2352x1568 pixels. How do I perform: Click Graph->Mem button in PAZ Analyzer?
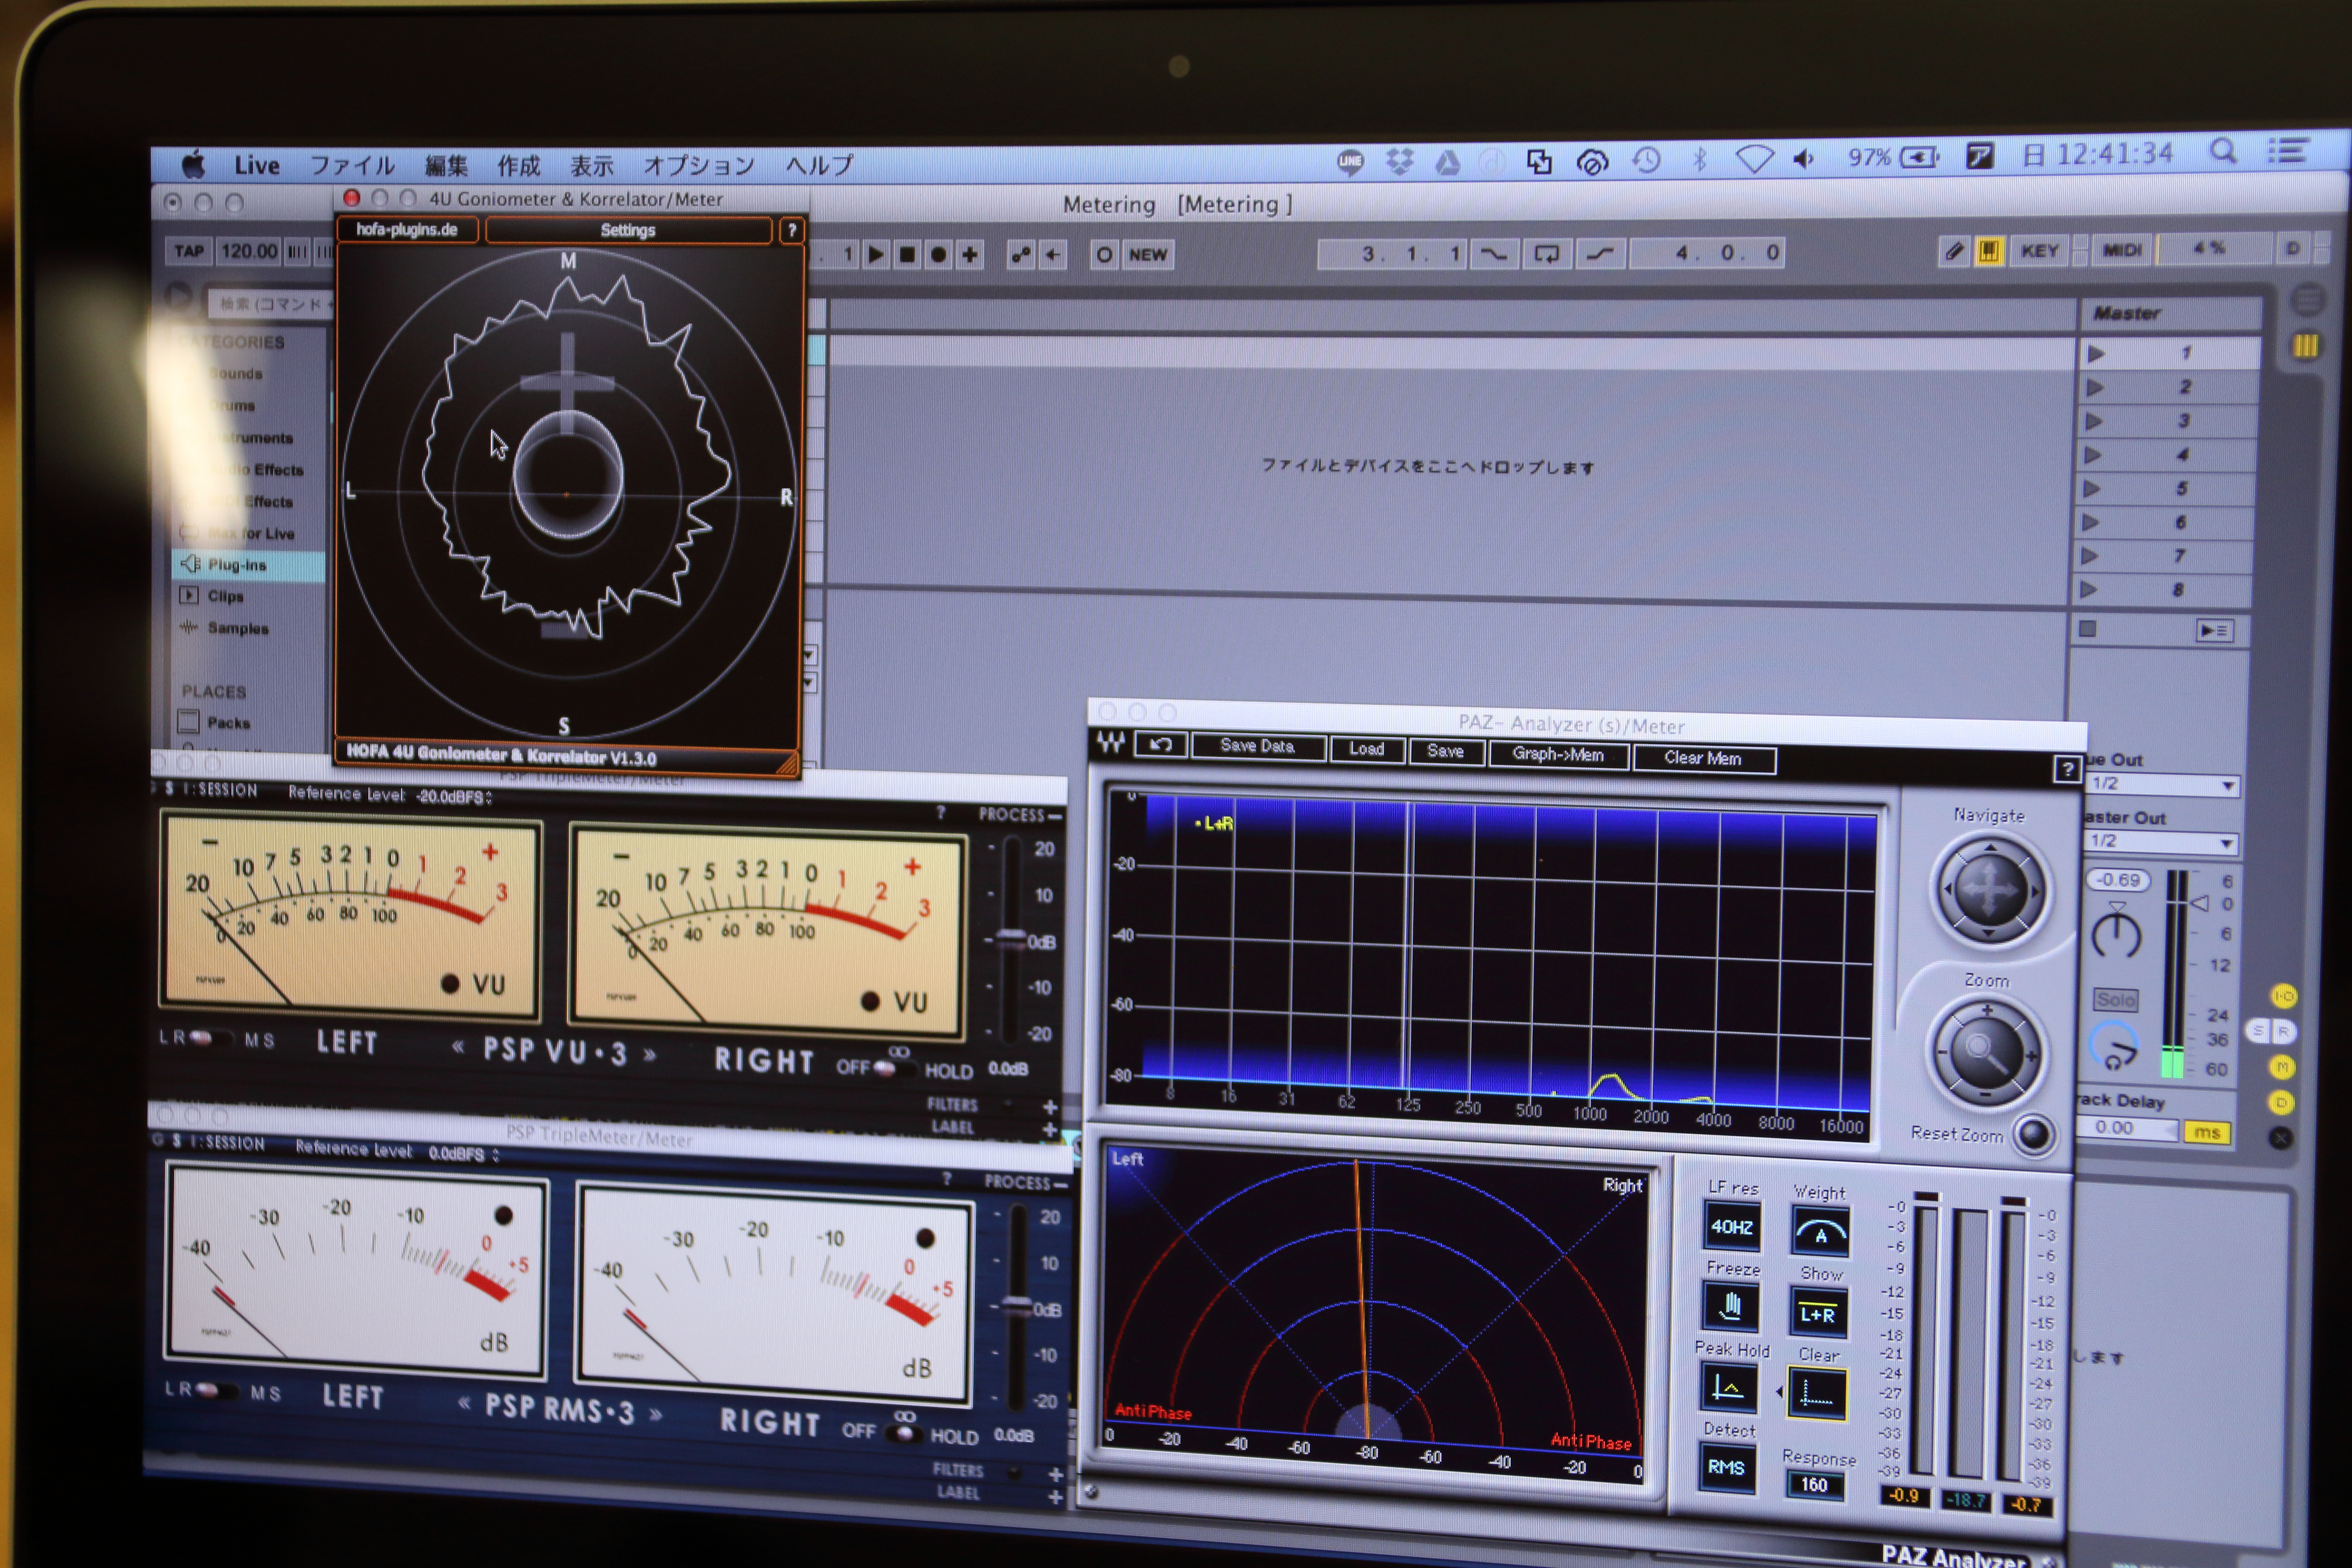(1557, 755)
